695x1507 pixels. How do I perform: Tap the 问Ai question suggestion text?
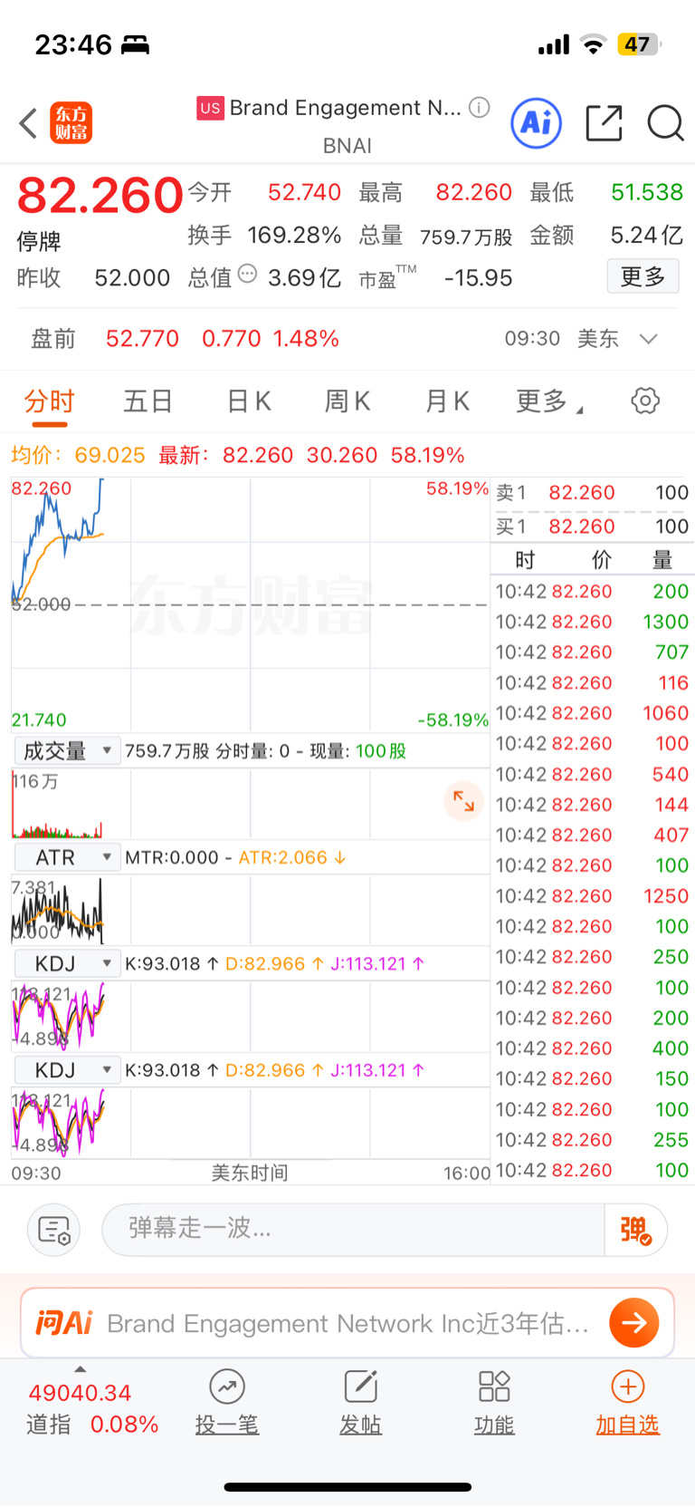click(x=348, y=1324)
